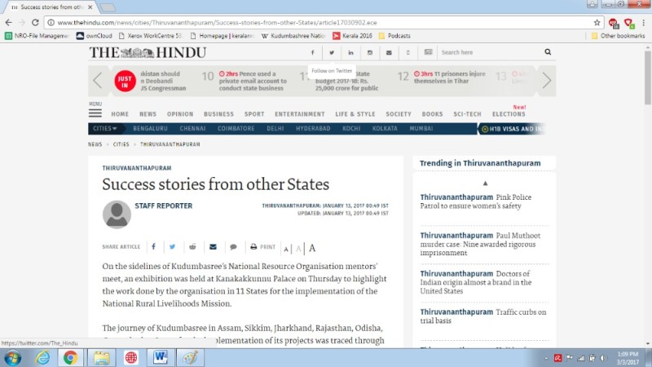
Task: Open Other bookmarks folder
Action: pyautogui.click(x=618, y=36)
